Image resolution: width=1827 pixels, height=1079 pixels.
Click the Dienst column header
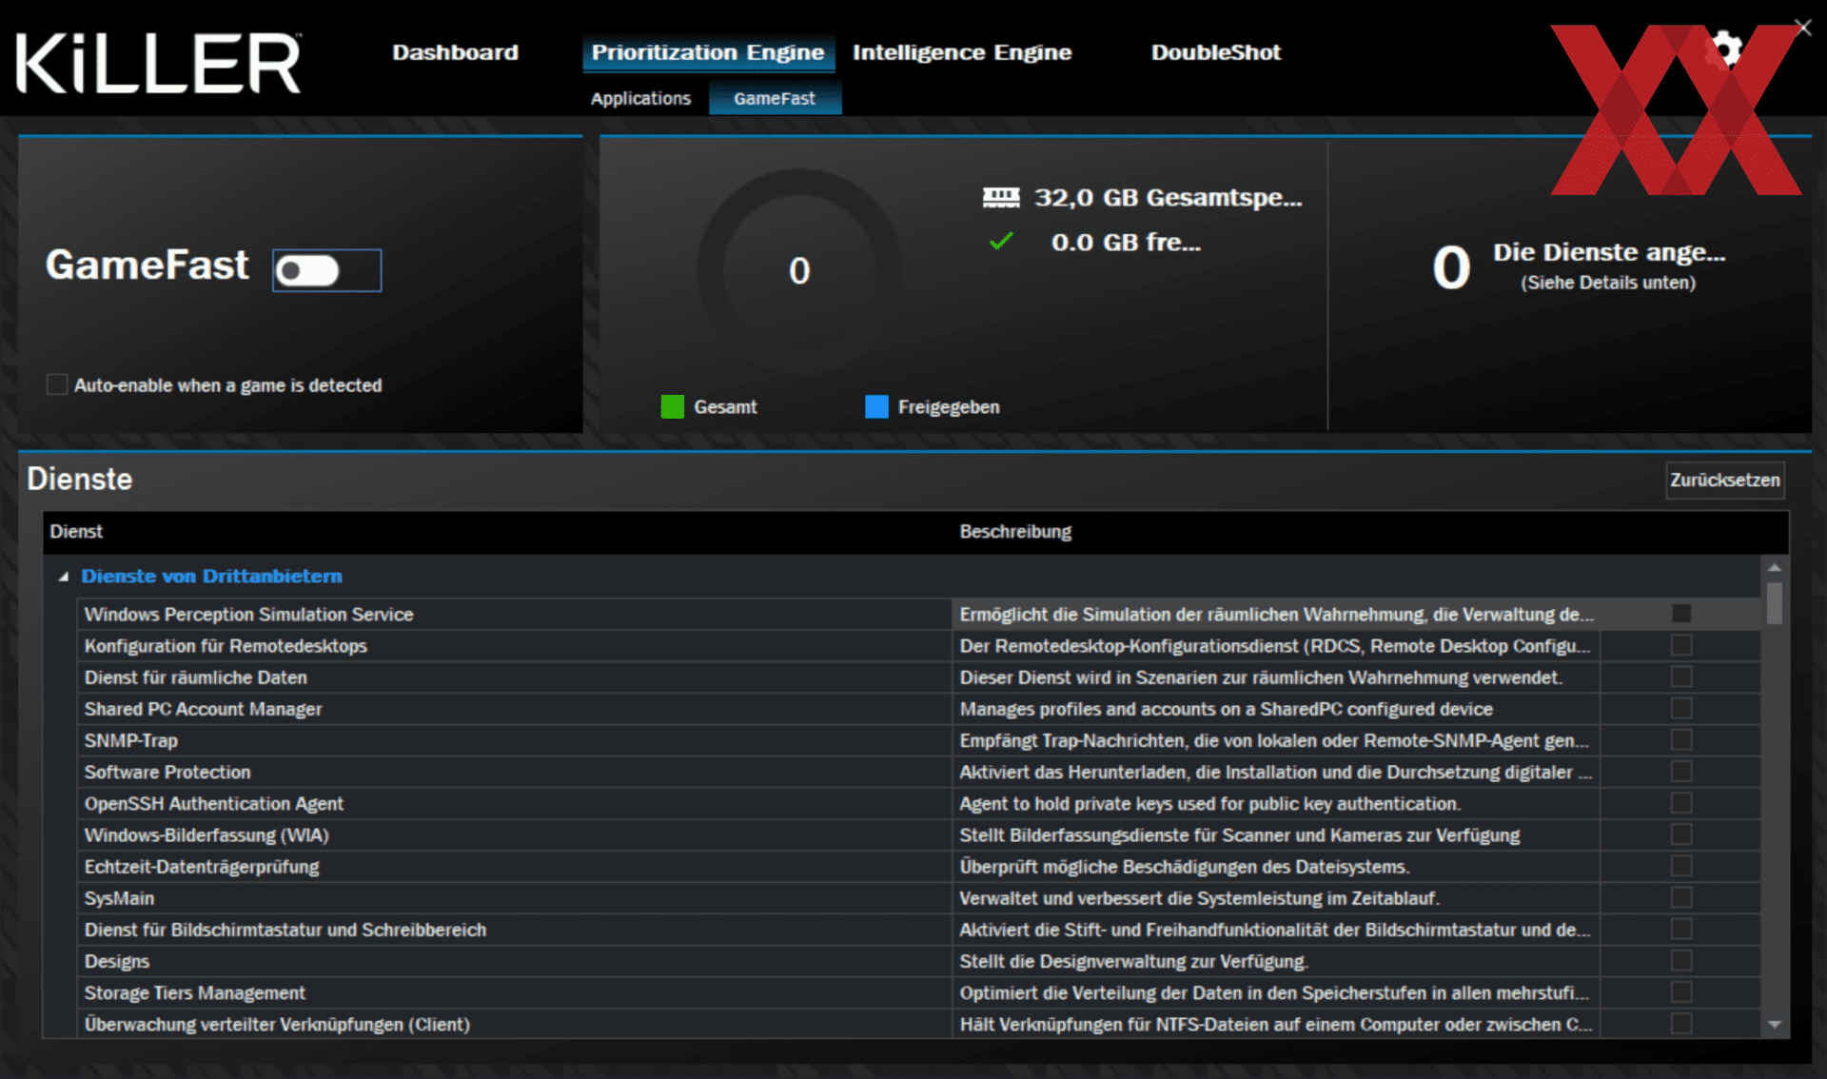(x=76, y=531)
